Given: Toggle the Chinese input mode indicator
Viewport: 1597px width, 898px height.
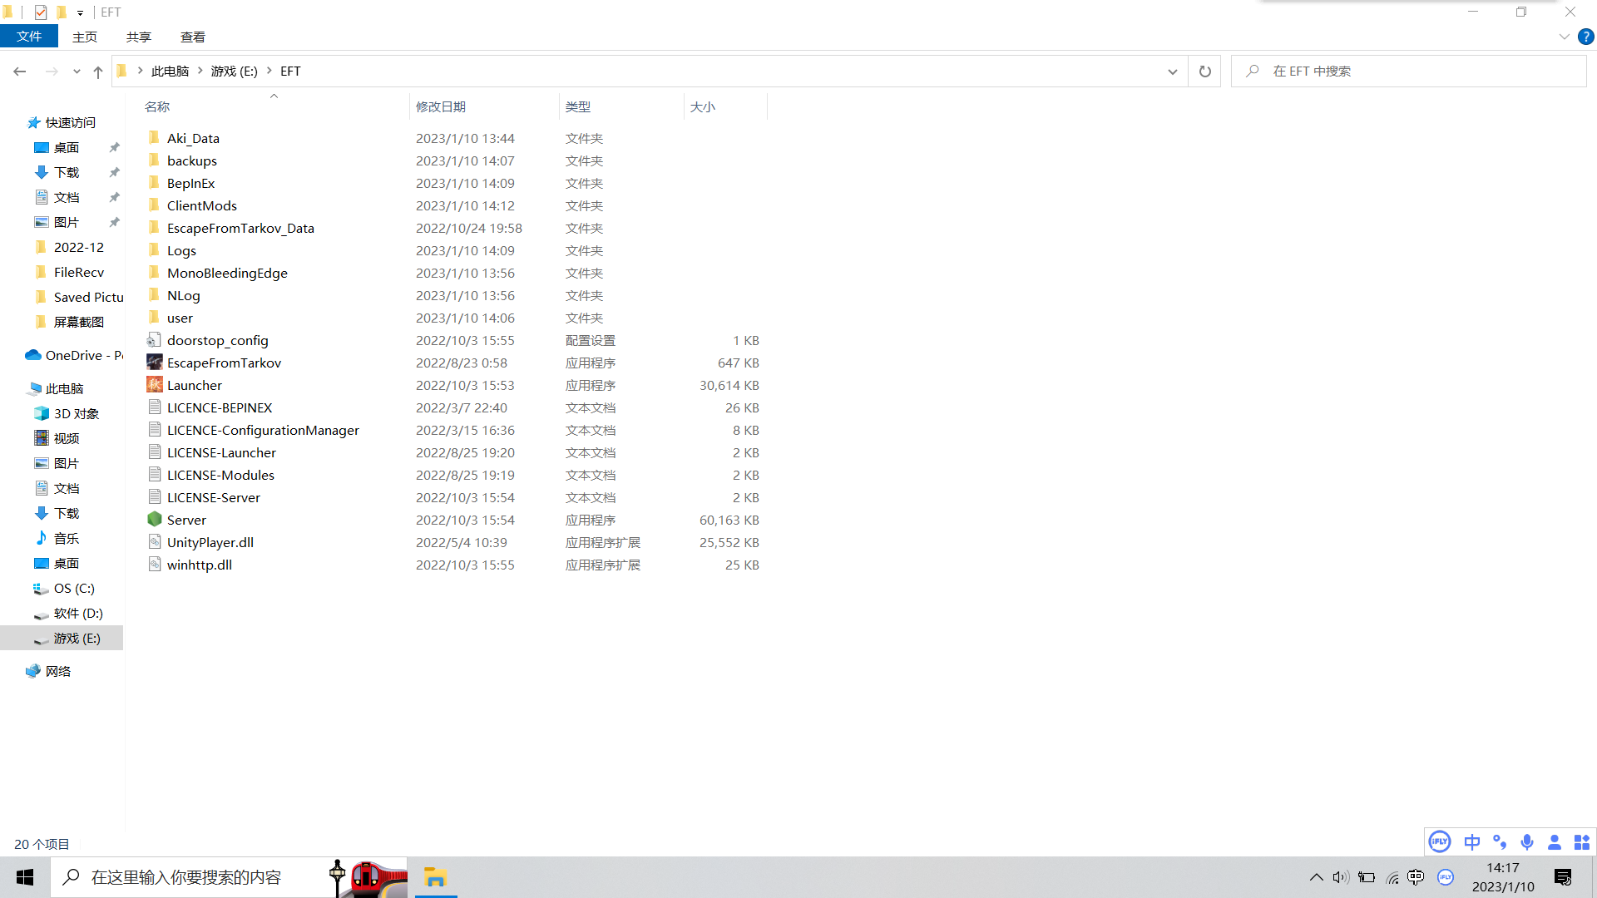Looking at the screenshot, I should tap(1472, 842).
